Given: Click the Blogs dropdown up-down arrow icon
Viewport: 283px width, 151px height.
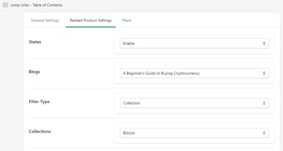Looking at the screenshot, I should (x=264, y=73).
